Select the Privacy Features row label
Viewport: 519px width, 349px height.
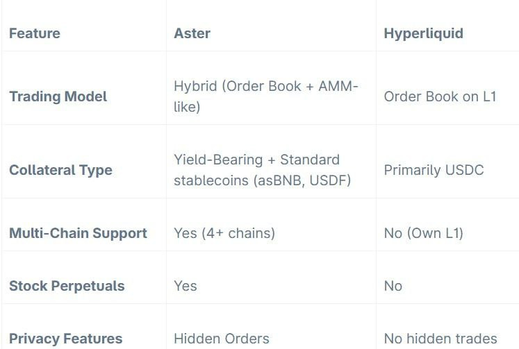tap(65, 339)
